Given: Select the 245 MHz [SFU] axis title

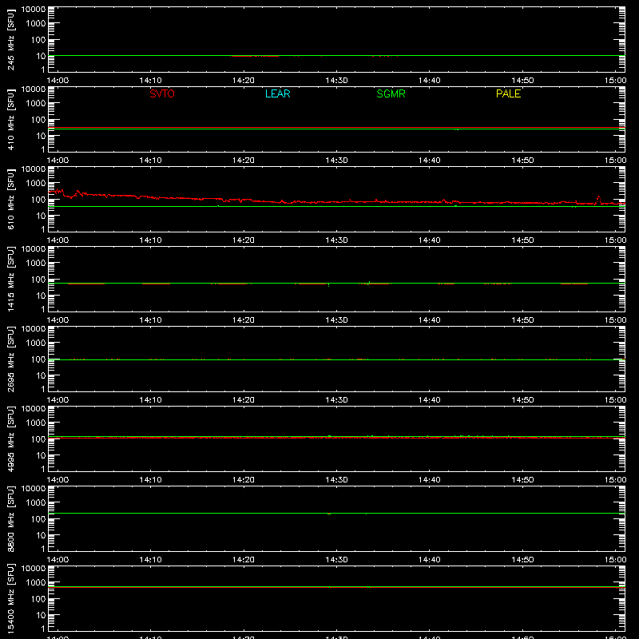Looking at the screenshot, I should tap(11, 39).
